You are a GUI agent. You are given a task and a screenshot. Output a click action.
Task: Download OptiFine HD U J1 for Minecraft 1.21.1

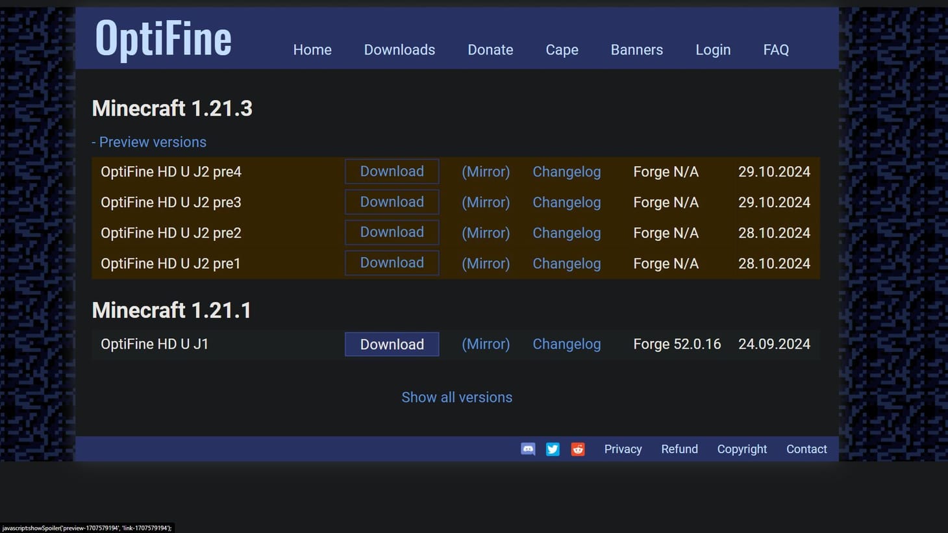[392, 344]
